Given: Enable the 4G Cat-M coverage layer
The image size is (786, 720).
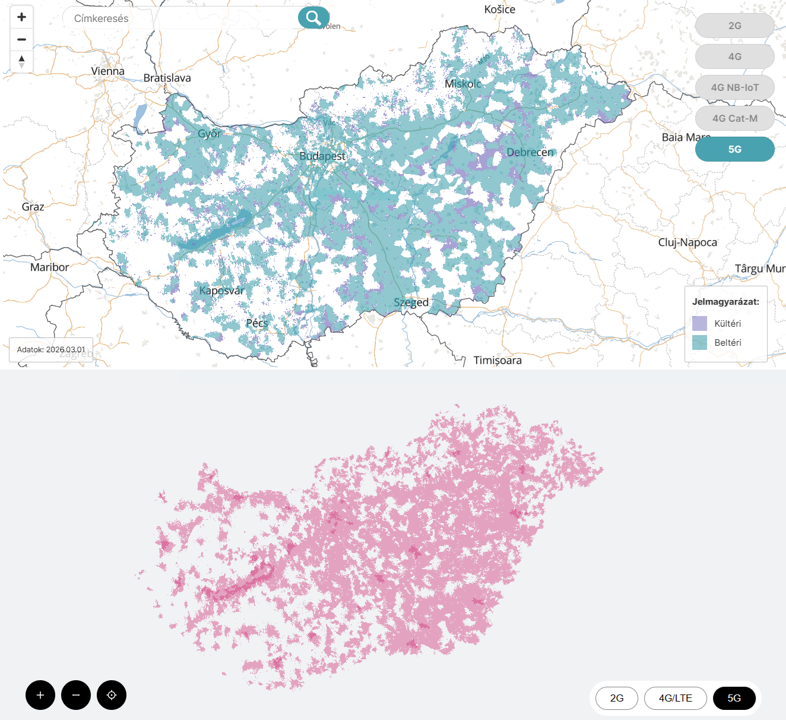Looking at the screenshot, I should pyautogui.click(x=734, y=118).
